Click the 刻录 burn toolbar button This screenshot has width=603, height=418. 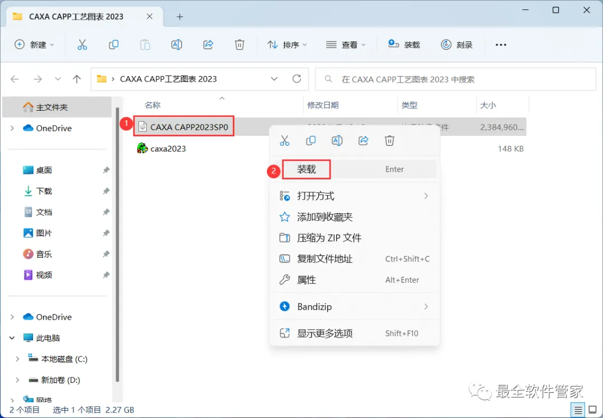457,45
